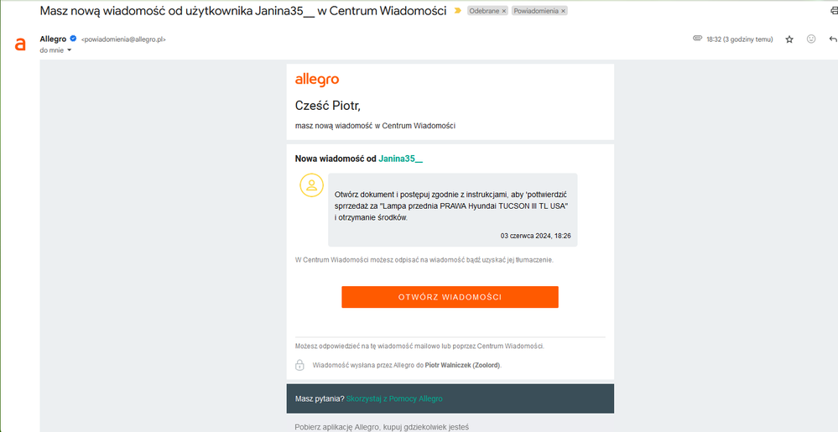Click the allegro logo in the email
838x432 pixels.
click(317, 80)
